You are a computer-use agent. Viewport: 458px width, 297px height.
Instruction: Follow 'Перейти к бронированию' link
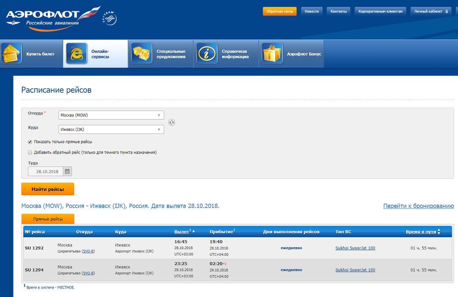pyautogui.click(x=419, y=206)
